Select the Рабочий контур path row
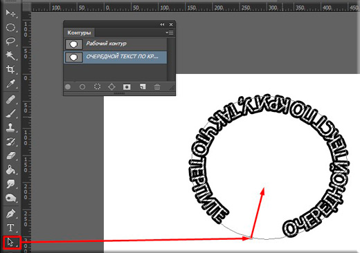360x253 pixels. coord(115,44)
